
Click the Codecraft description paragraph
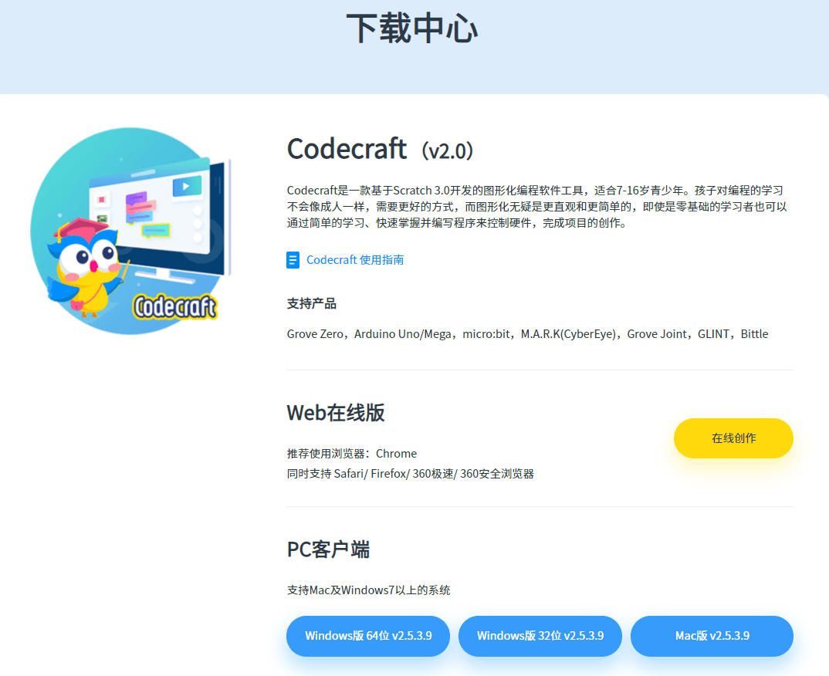pyautogui.click(x=536, y=207)
